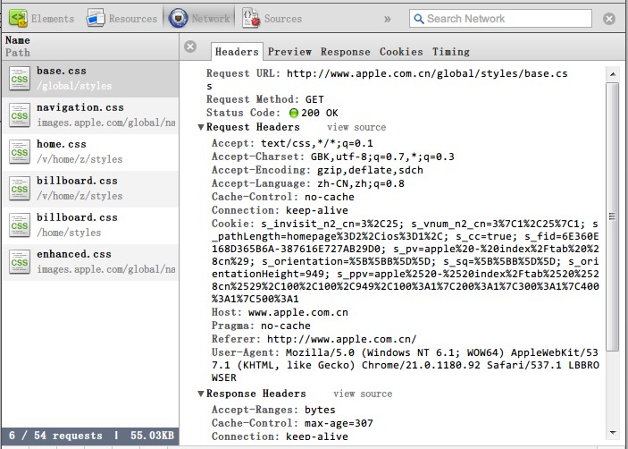
Task: Click the User-Agent header value
Action: point(406,365)
